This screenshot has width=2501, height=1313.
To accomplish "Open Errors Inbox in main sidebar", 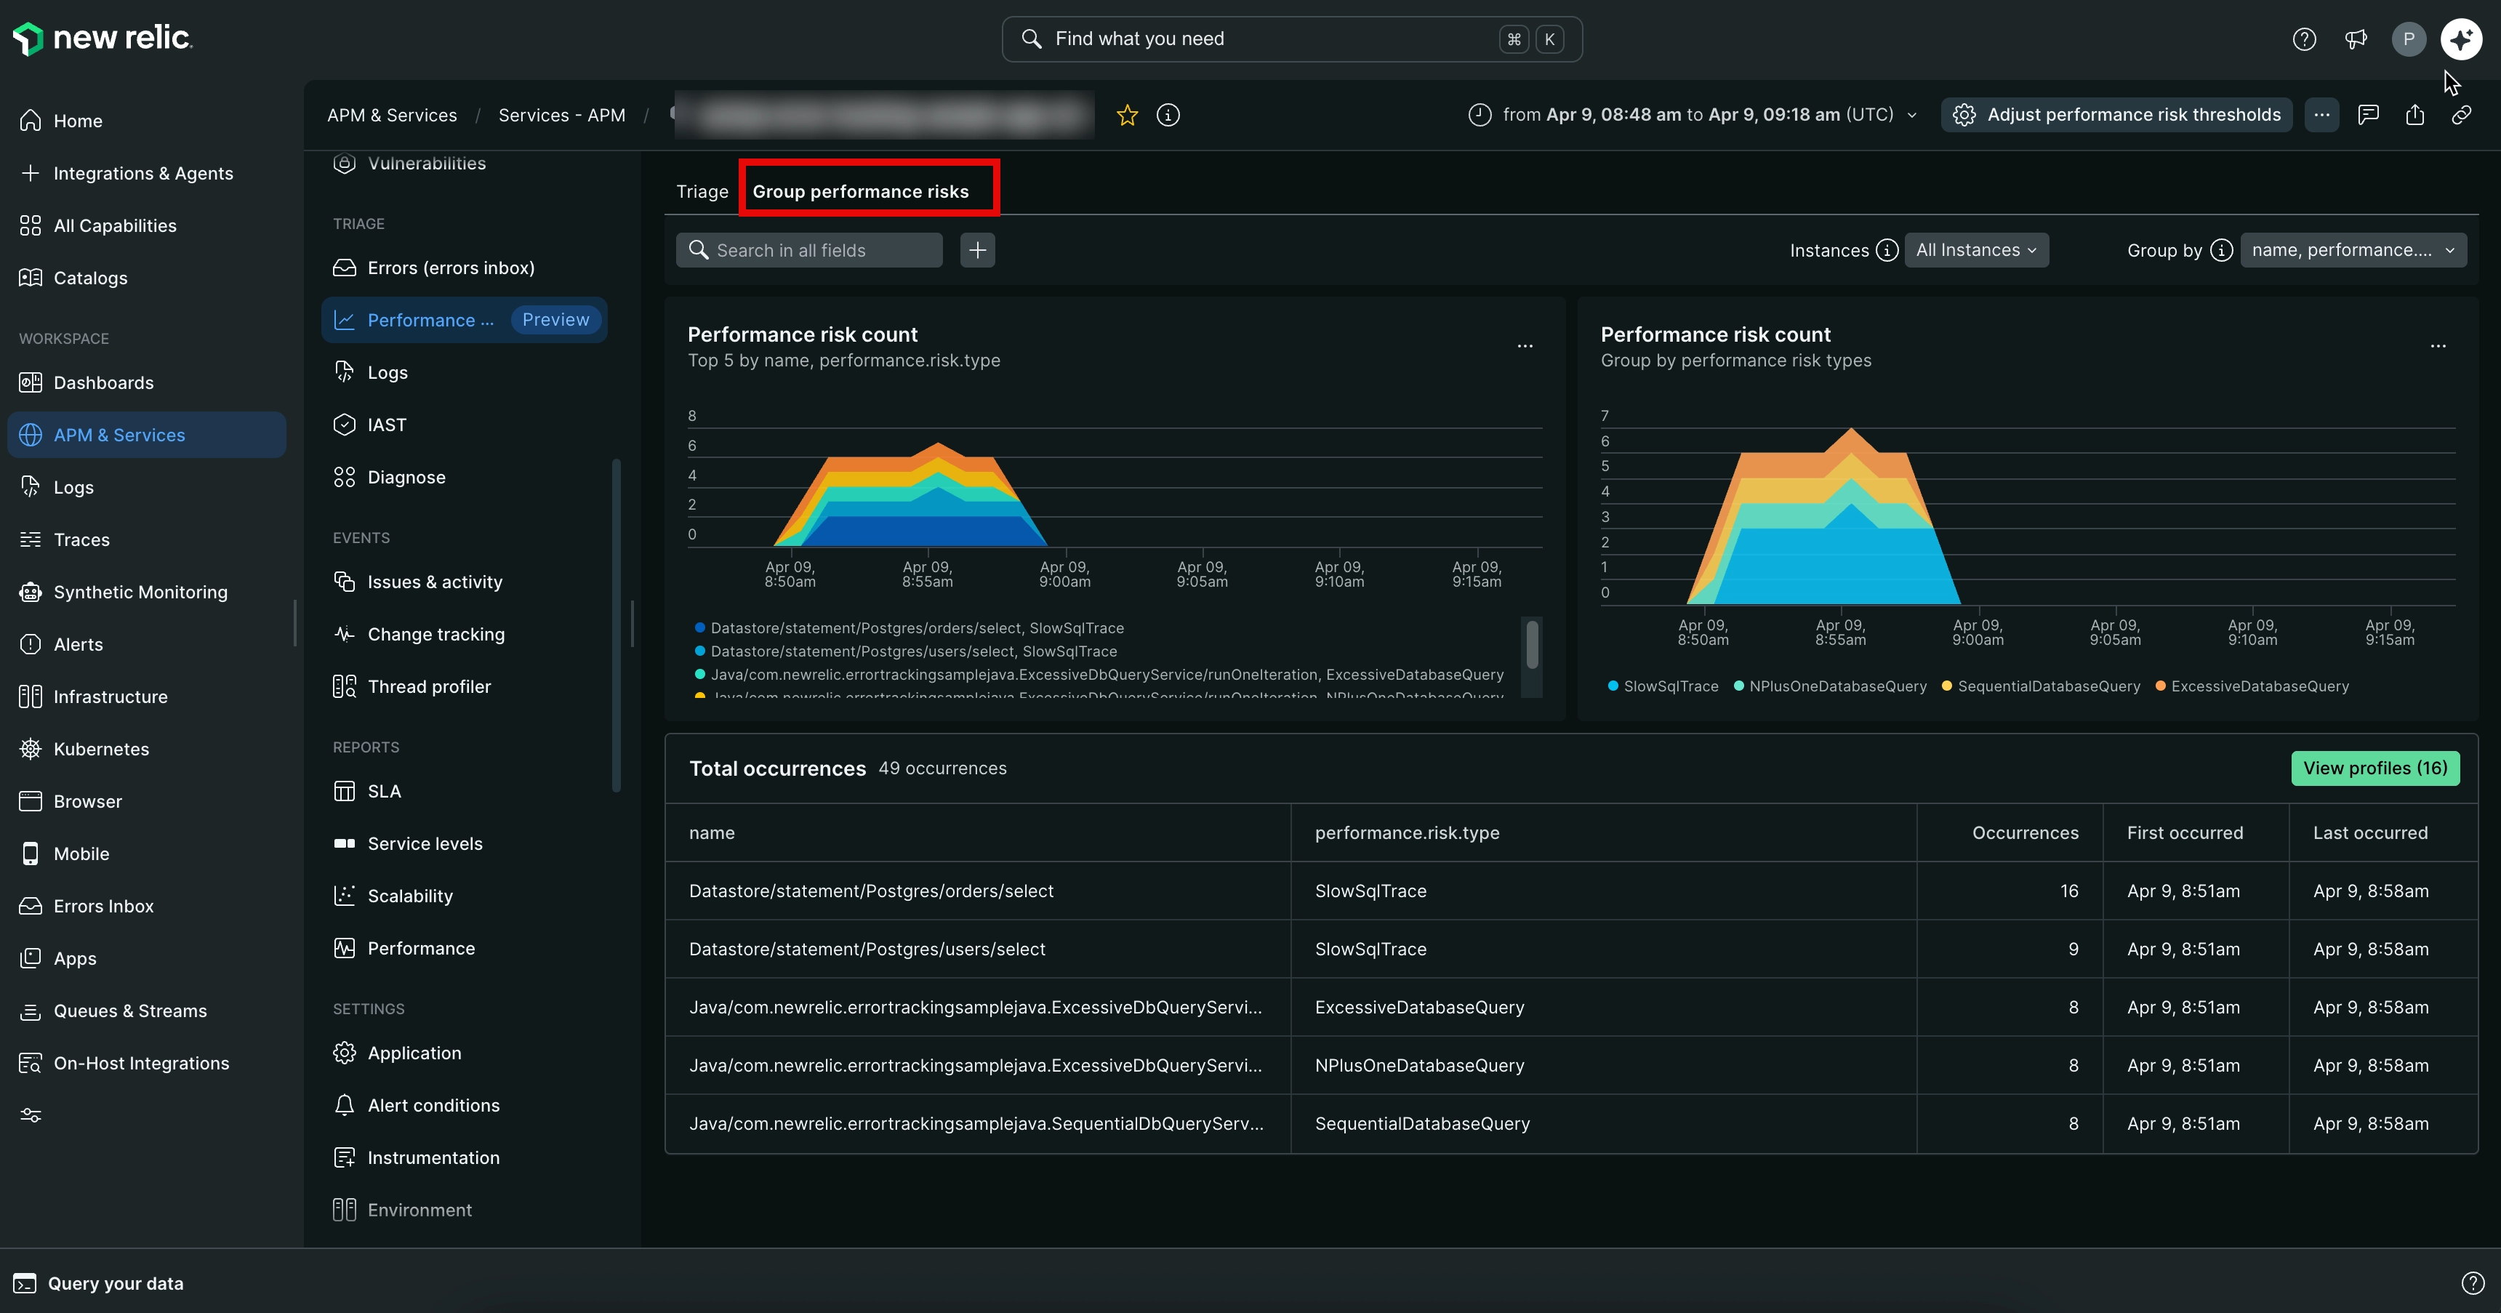I will 147,906.
